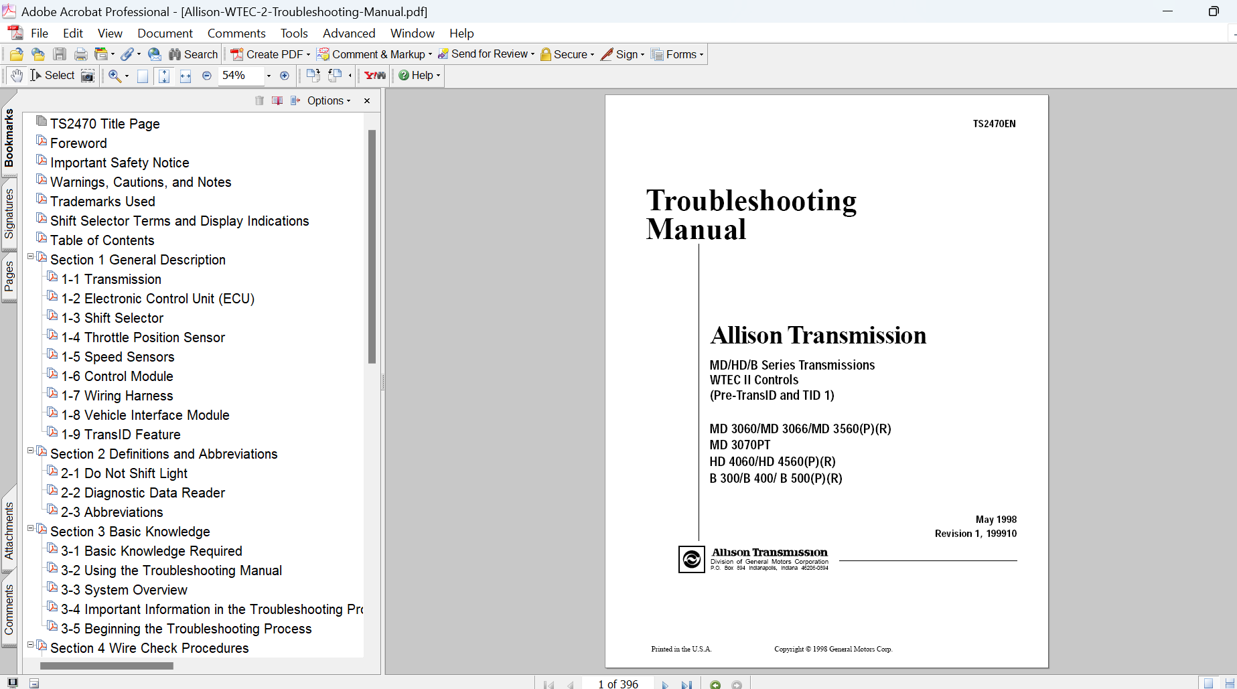Open the Sign dropdown
Viewport: 1237px width, 689px height.
(623, 54)
